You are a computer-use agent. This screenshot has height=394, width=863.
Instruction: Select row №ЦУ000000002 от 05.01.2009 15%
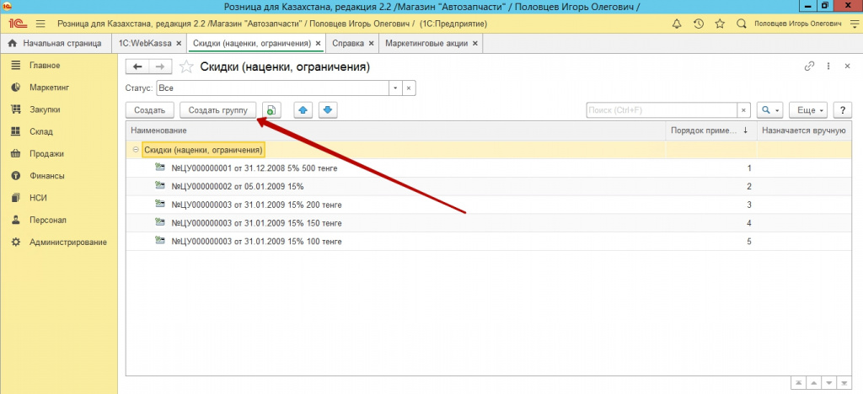coord(489,186)
